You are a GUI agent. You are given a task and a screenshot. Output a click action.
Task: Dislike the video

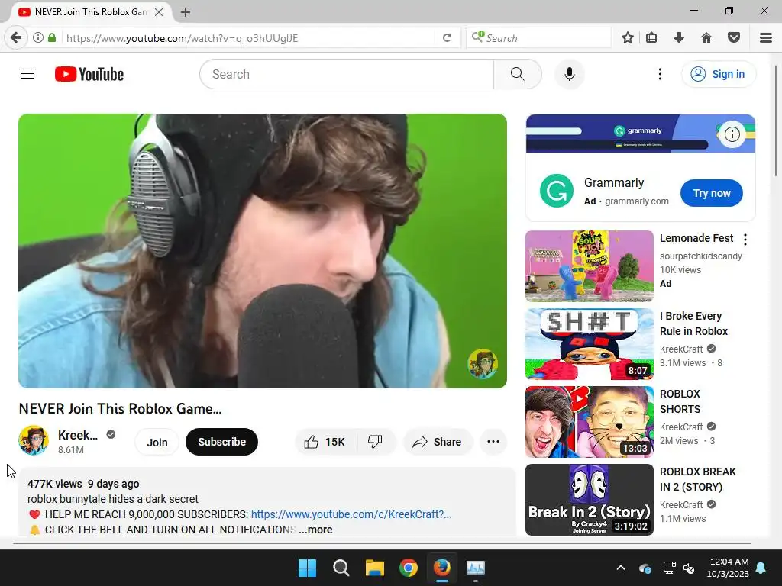tap(376, 442)
